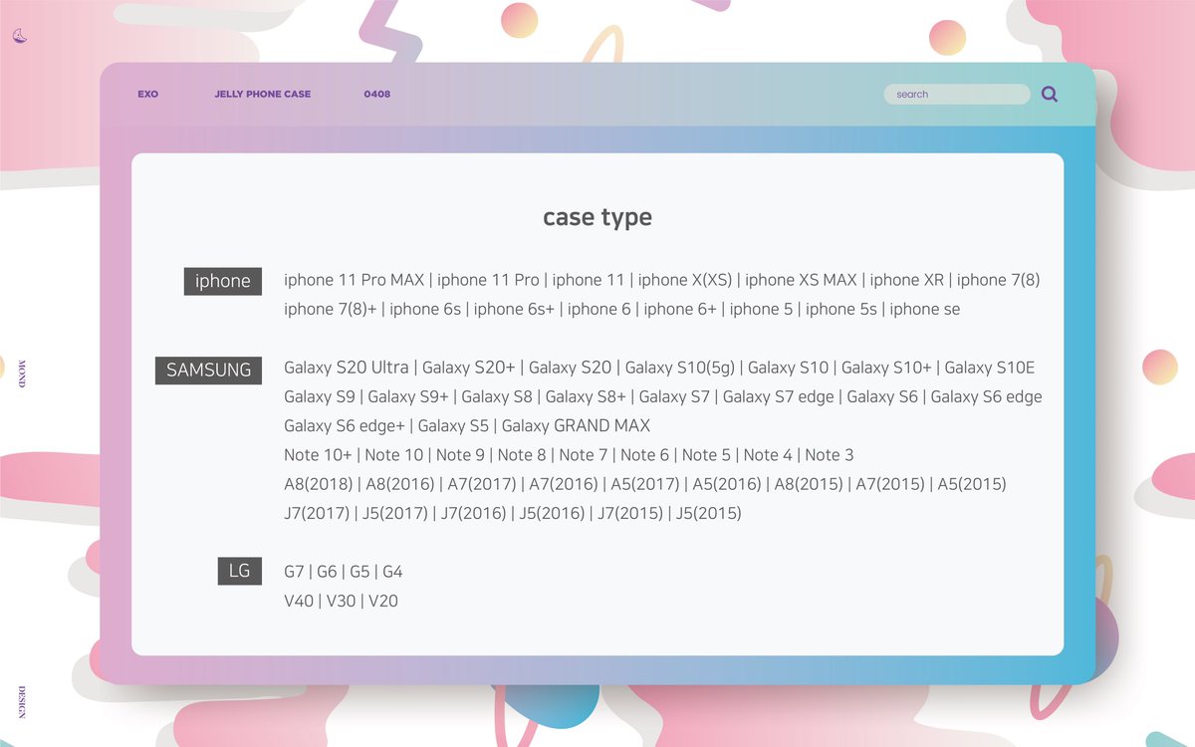The image size is (1195, 747).
Task: Click 'J5(2016)' model text
Action: point(553,514)
